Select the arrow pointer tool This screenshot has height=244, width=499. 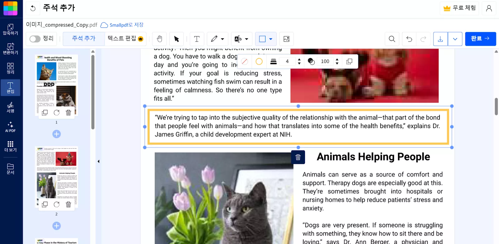[x=177, y=39]
